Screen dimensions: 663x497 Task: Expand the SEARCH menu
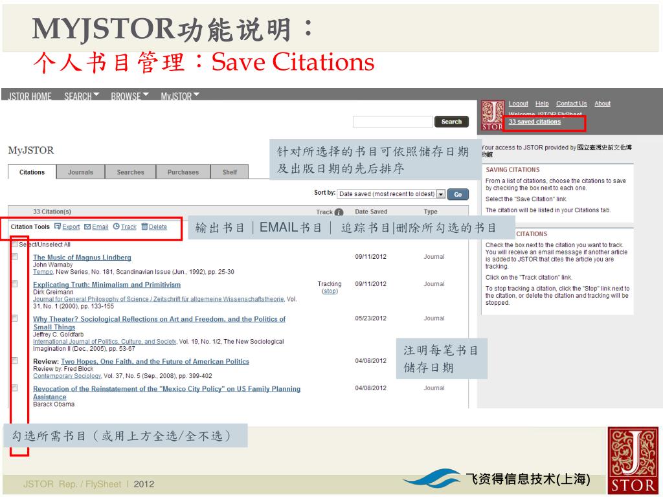pyautogui.click(x=82, y=96)
